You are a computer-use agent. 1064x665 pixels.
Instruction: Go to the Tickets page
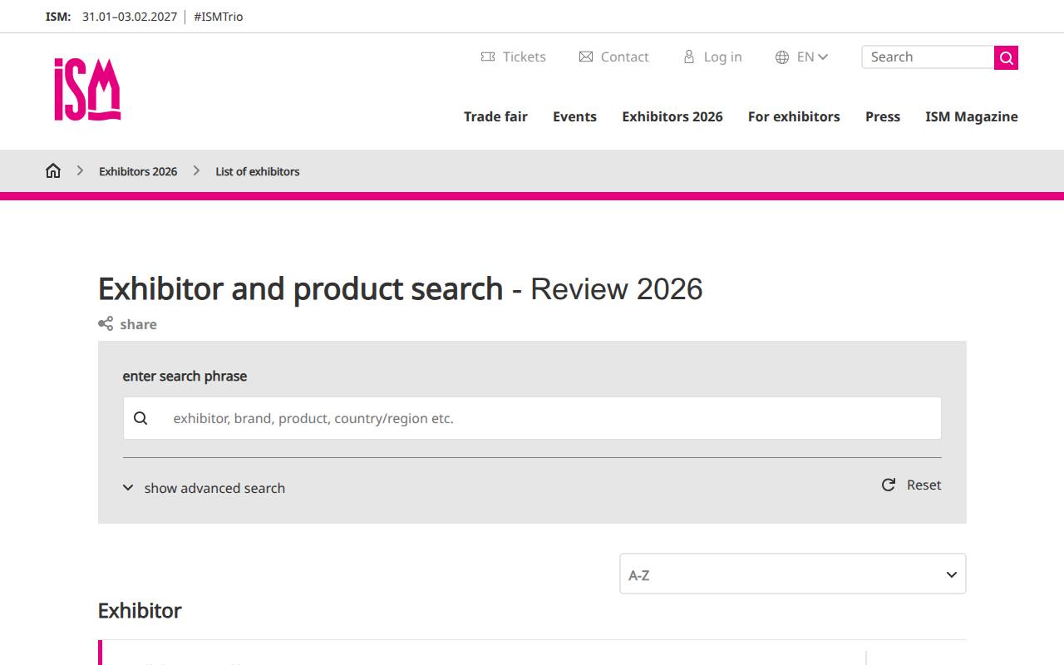tap(525, 57)
